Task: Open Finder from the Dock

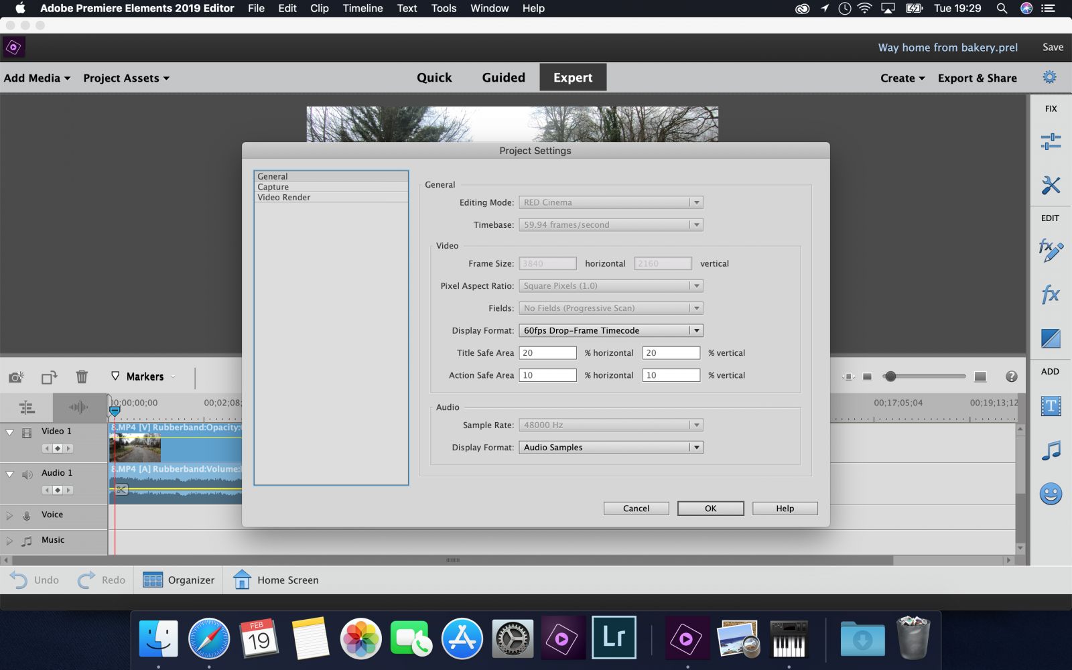Action: tap(158, 638)
